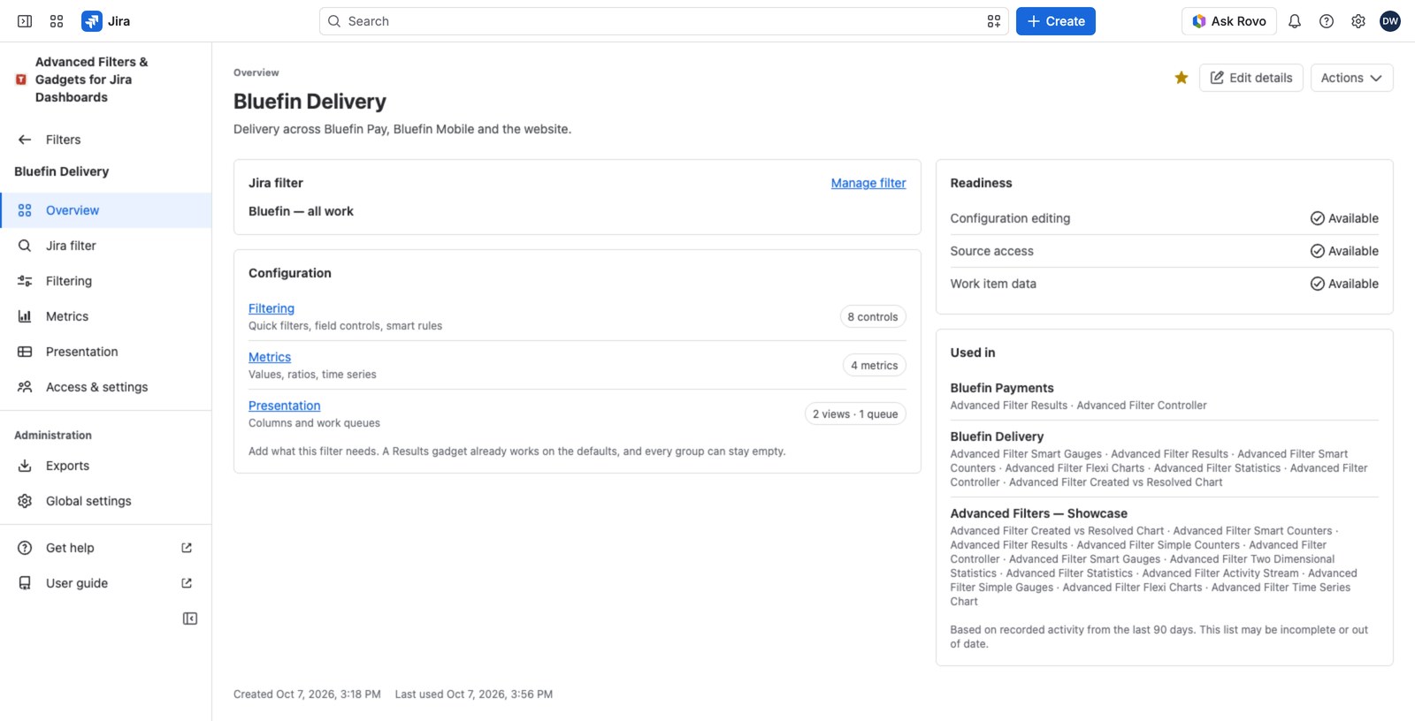Open Access & settings in the sidebar
The image size is (1415, 721).
click(106, 387)
